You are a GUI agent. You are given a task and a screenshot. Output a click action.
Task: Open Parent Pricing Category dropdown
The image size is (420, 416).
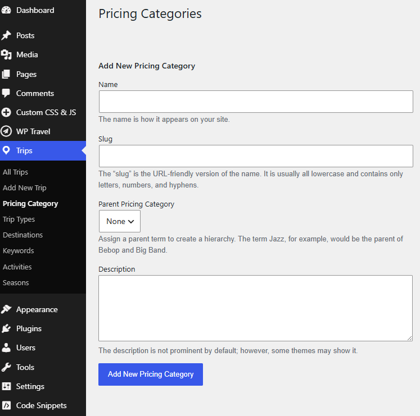pos(119,221)
